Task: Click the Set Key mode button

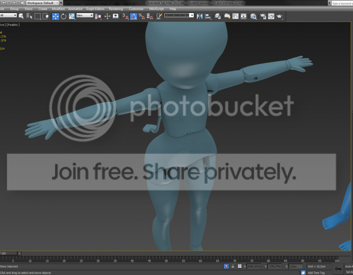Action: 349,272
